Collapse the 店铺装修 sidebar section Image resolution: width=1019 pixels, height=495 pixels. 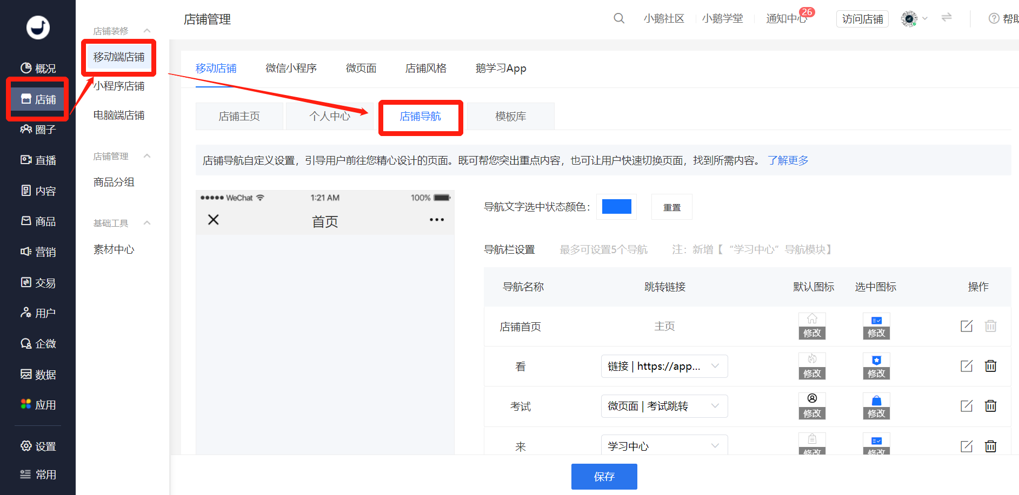click(x=147, y=31)
